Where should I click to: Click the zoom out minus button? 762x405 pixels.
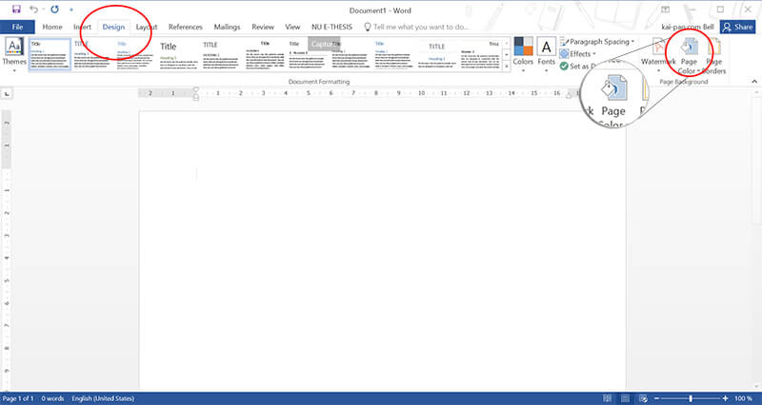tap(656, 398)
